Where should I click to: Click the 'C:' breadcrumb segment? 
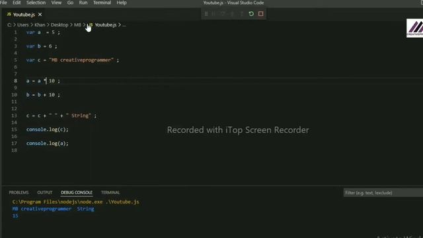[9, 25]
